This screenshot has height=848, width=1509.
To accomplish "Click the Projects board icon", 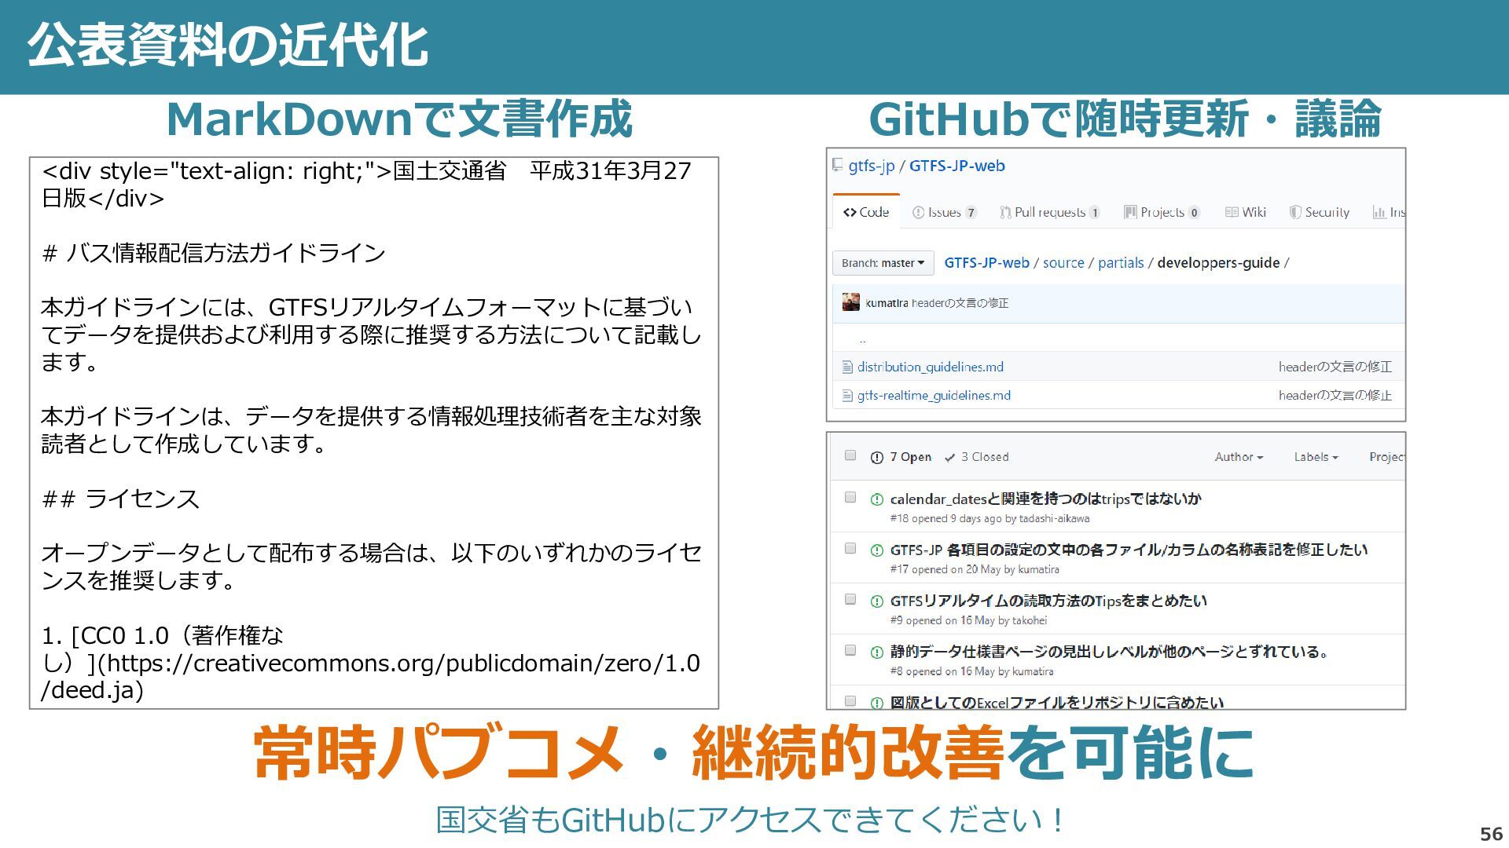I will (1130, 212).
